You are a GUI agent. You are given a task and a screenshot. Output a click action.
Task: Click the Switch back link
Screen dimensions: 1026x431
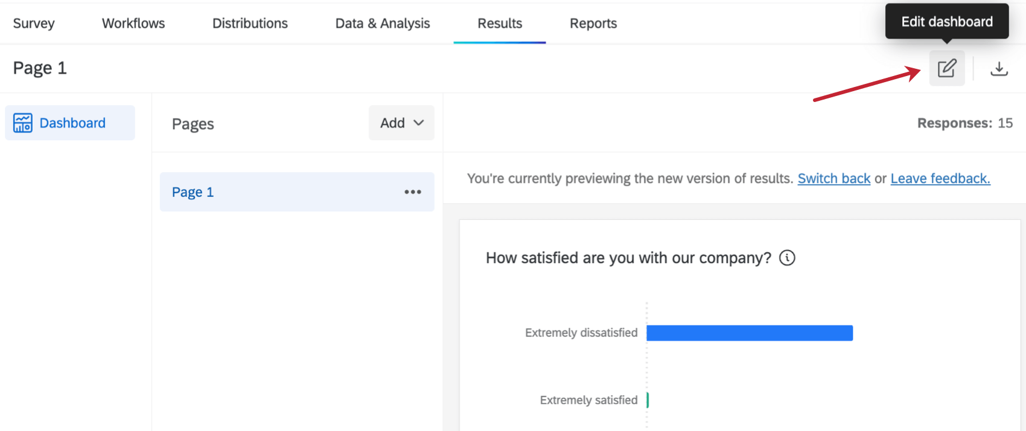pos(833,179)
